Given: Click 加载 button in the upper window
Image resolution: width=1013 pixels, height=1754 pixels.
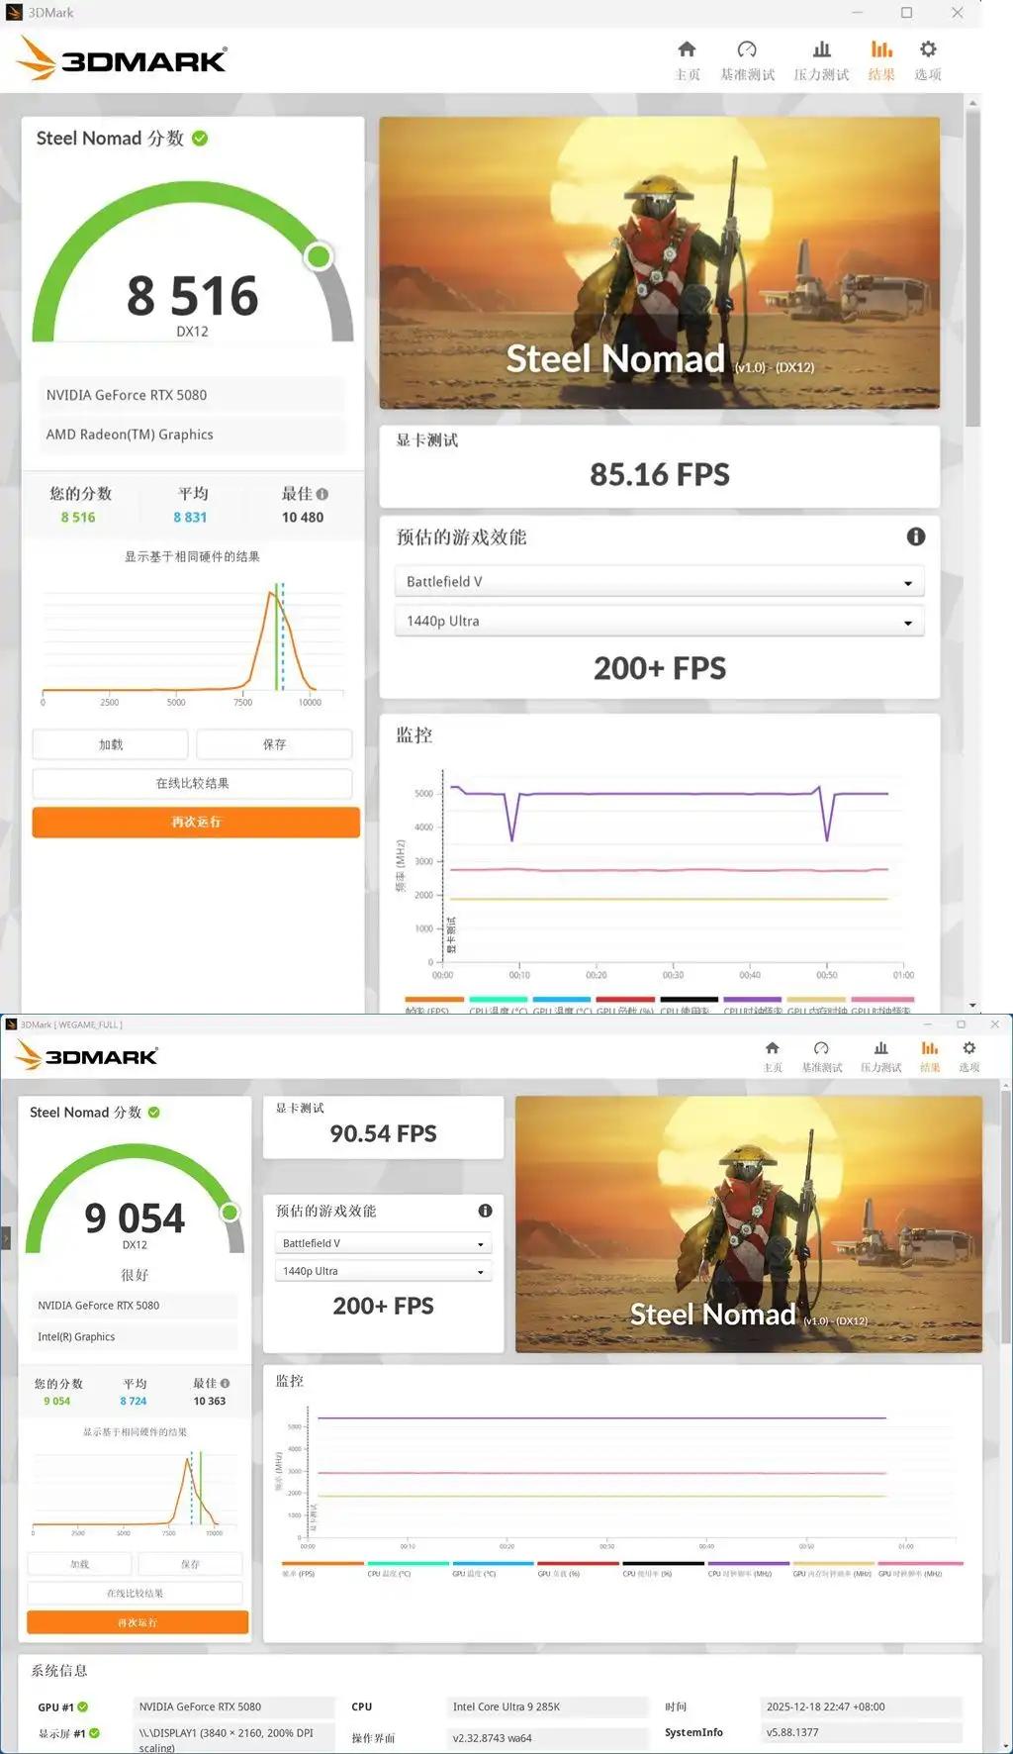Looking at the screenshot, I should point(110,744).
